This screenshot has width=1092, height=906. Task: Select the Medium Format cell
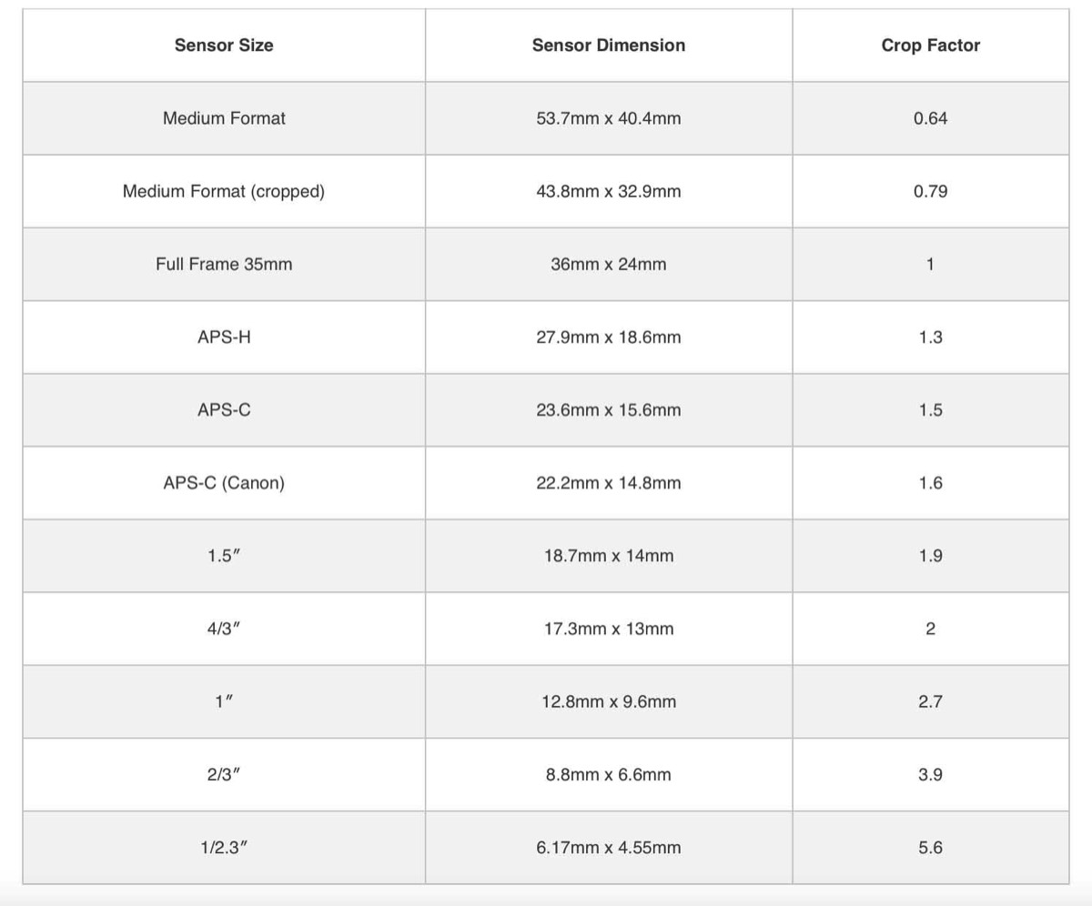224,118
